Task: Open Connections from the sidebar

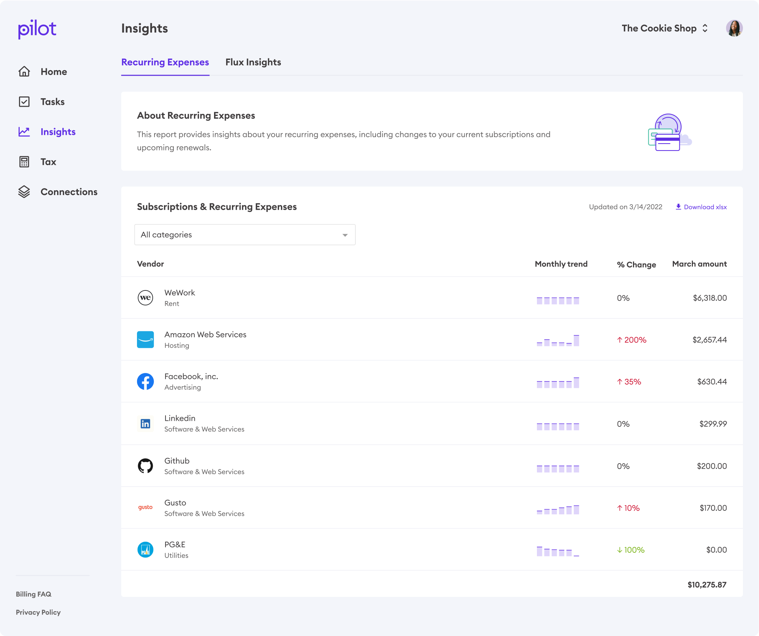Action: 69,192
